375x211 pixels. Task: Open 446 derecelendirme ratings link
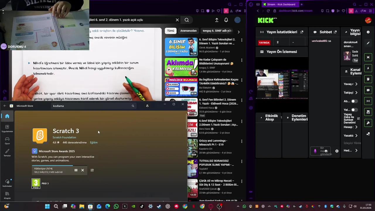[75, 142]
